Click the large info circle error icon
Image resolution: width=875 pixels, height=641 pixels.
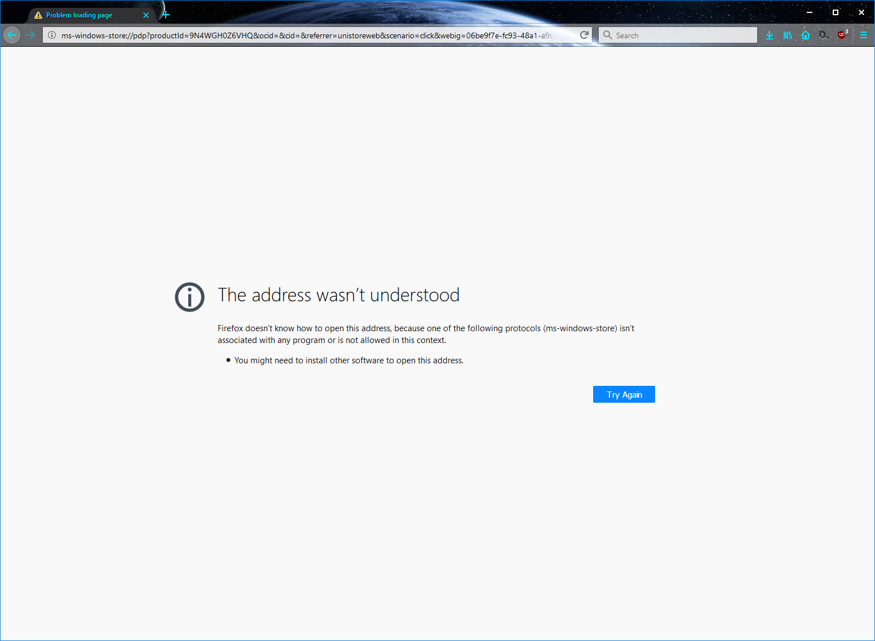189,297
